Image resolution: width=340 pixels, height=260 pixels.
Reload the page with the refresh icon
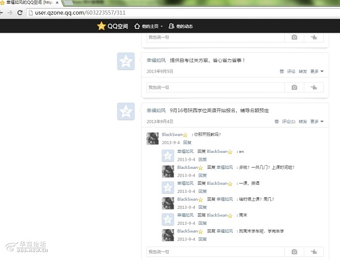coord(20,13)
